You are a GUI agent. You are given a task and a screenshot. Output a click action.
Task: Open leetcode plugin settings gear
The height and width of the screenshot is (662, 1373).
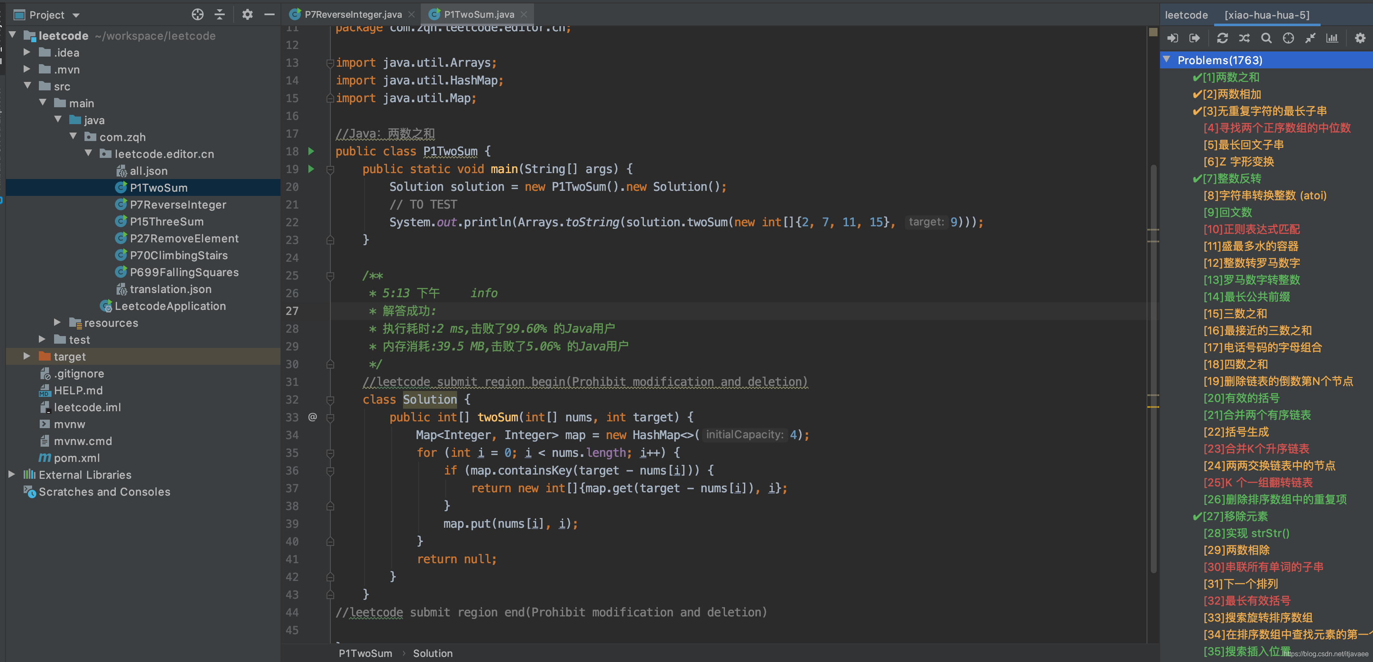tap(1359, 38)
